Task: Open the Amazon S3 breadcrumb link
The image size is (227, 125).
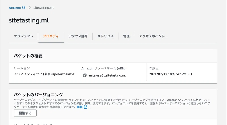Action: point(17,8)
